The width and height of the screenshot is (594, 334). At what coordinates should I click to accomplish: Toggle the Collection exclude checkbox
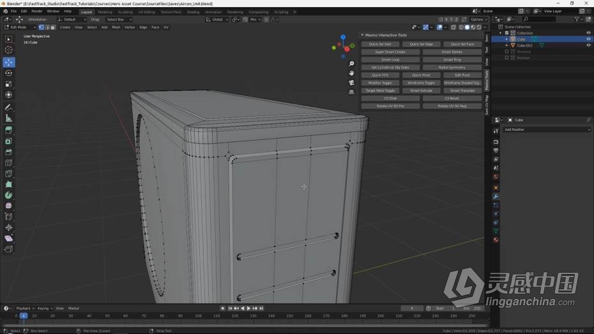pos(507,33)
